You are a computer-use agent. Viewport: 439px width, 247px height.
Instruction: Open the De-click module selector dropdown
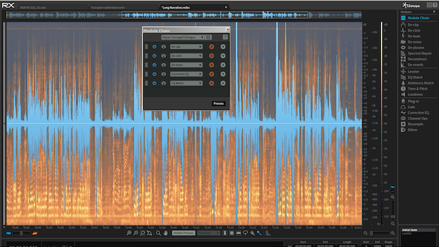(x=186, y=56)
